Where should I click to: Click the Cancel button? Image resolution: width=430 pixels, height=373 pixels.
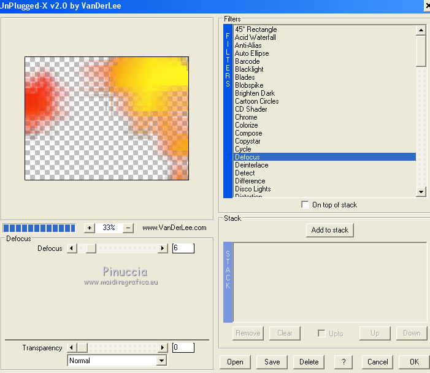(x=377, y=362)
